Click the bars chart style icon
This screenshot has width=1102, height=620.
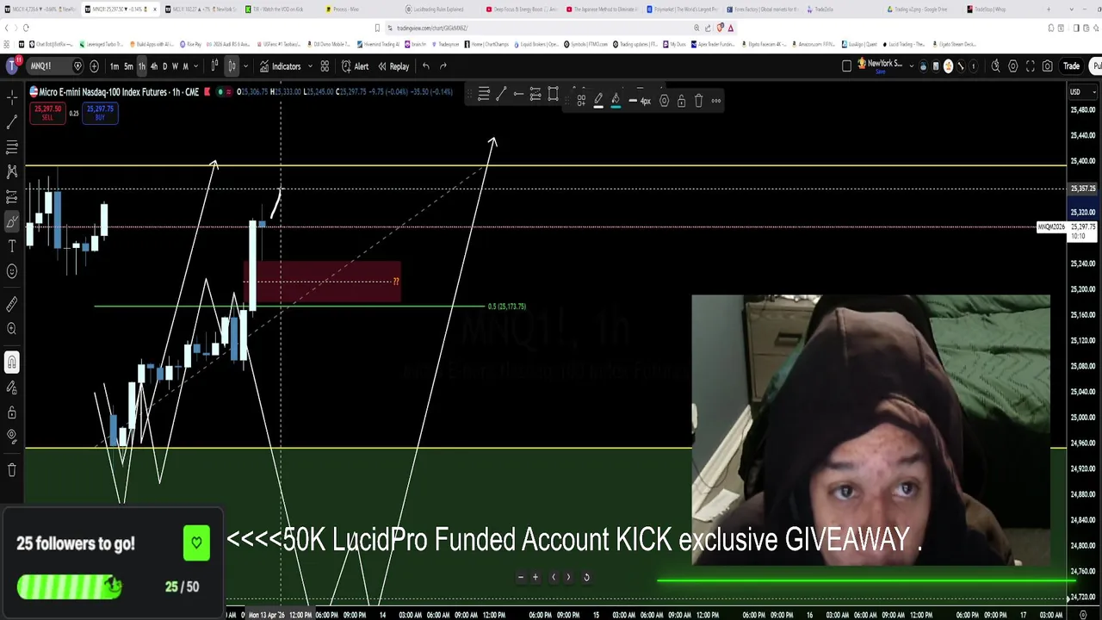215,66
